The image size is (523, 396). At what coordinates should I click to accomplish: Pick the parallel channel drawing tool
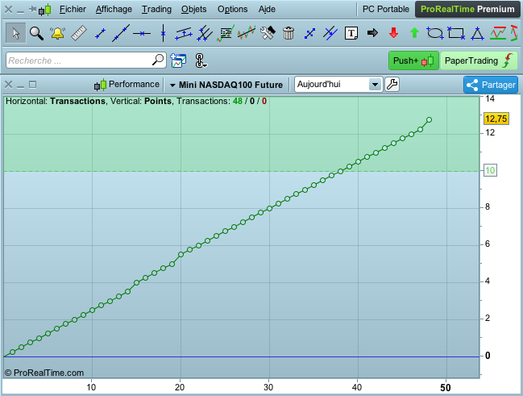tap(184, 33)
